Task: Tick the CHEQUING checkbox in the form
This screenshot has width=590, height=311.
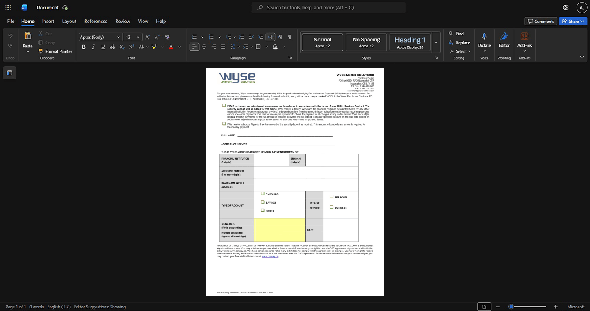Action: [263, 194]
